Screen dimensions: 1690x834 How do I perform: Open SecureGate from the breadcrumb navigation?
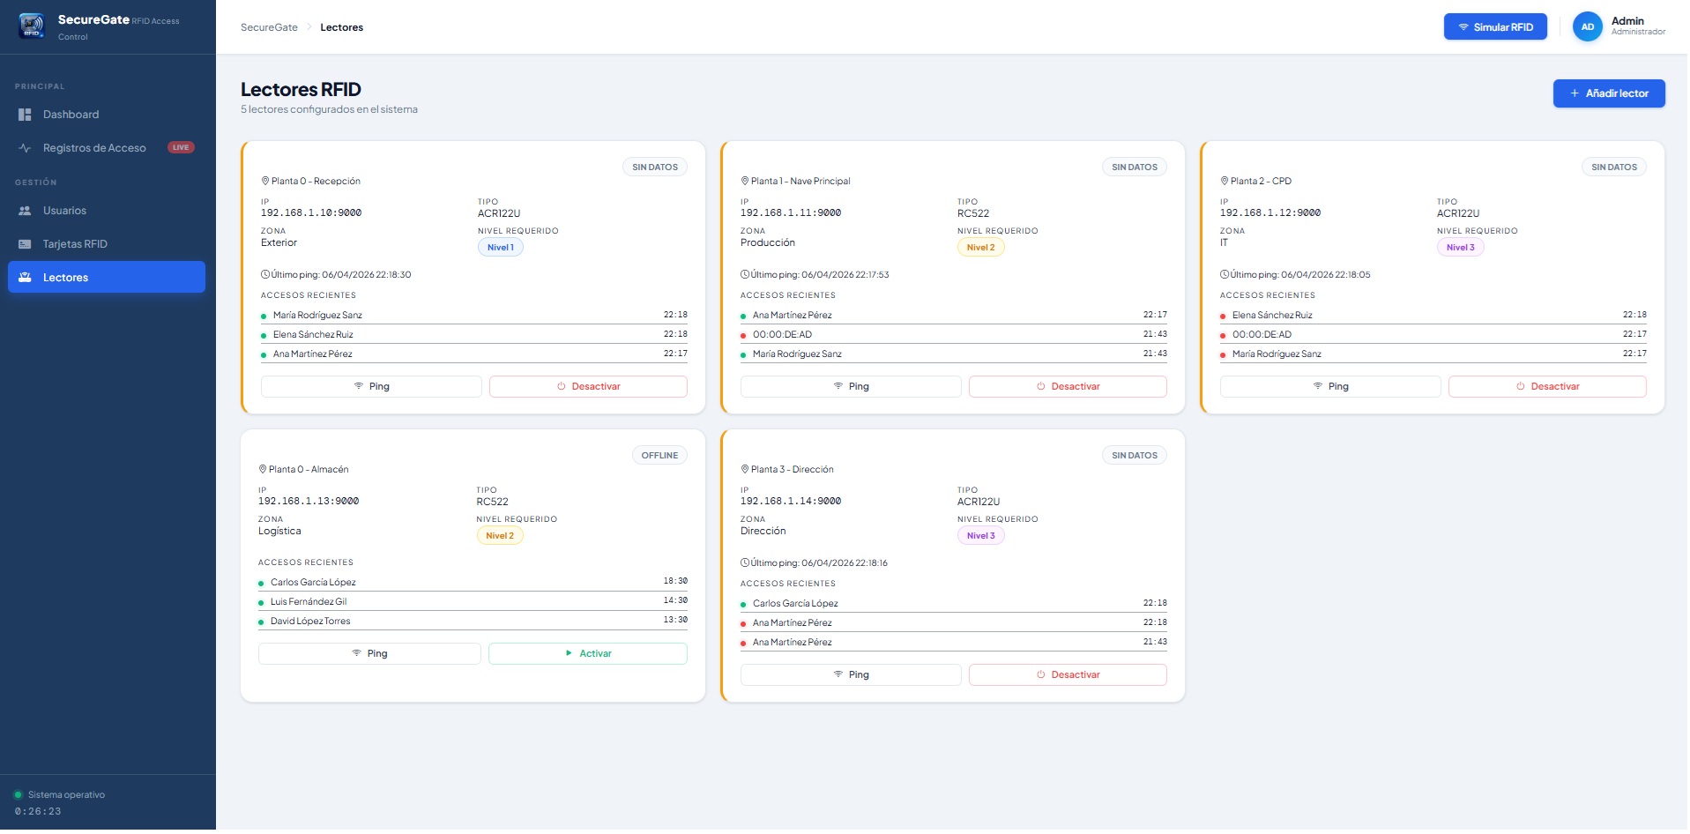coord(269,27)
